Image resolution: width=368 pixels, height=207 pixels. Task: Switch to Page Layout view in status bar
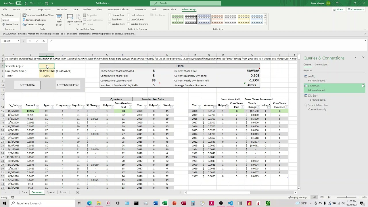322,197
